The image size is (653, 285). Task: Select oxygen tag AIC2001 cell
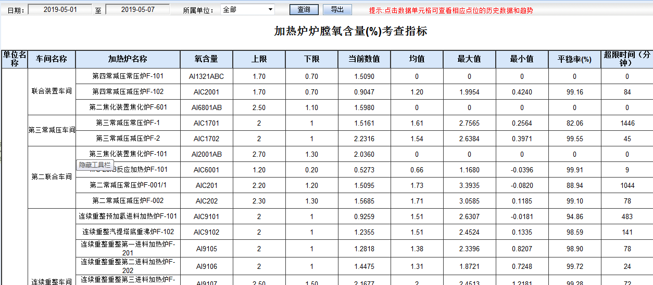[x=206, y=92]
